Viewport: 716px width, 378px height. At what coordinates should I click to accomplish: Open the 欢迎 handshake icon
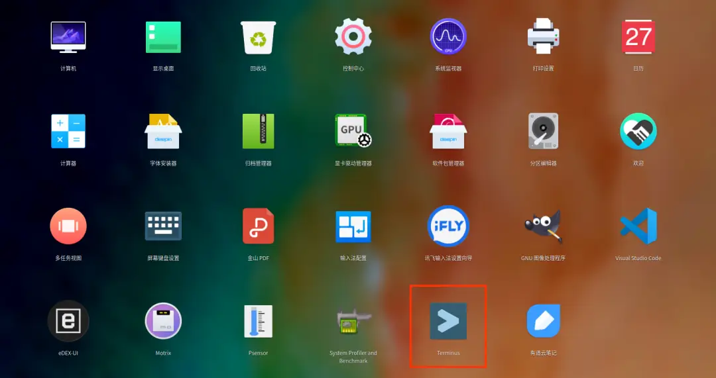[638, 131]
